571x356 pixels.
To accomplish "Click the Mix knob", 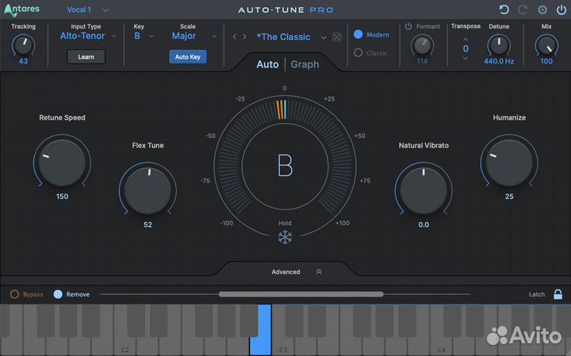I will click(546, 45).
